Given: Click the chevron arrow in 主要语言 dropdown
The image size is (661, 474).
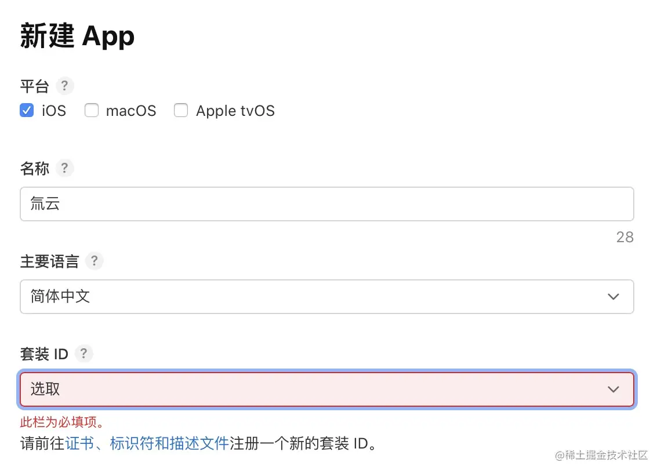Looking at the screenshot, I should [x=613, y=297].
